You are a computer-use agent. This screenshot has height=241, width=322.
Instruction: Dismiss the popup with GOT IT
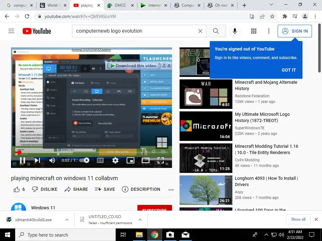pos(289,70)
